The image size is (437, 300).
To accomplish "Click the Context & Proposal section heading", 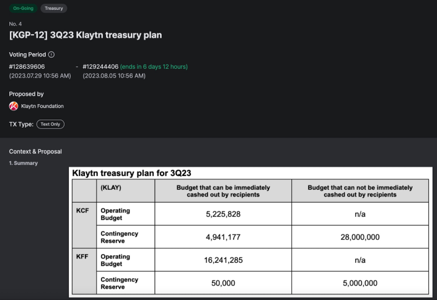I will click(35, 152).
